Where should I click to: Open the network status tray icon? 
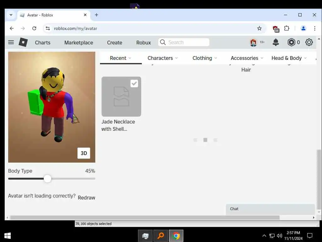pyautogui.click(x=272, y=236)
